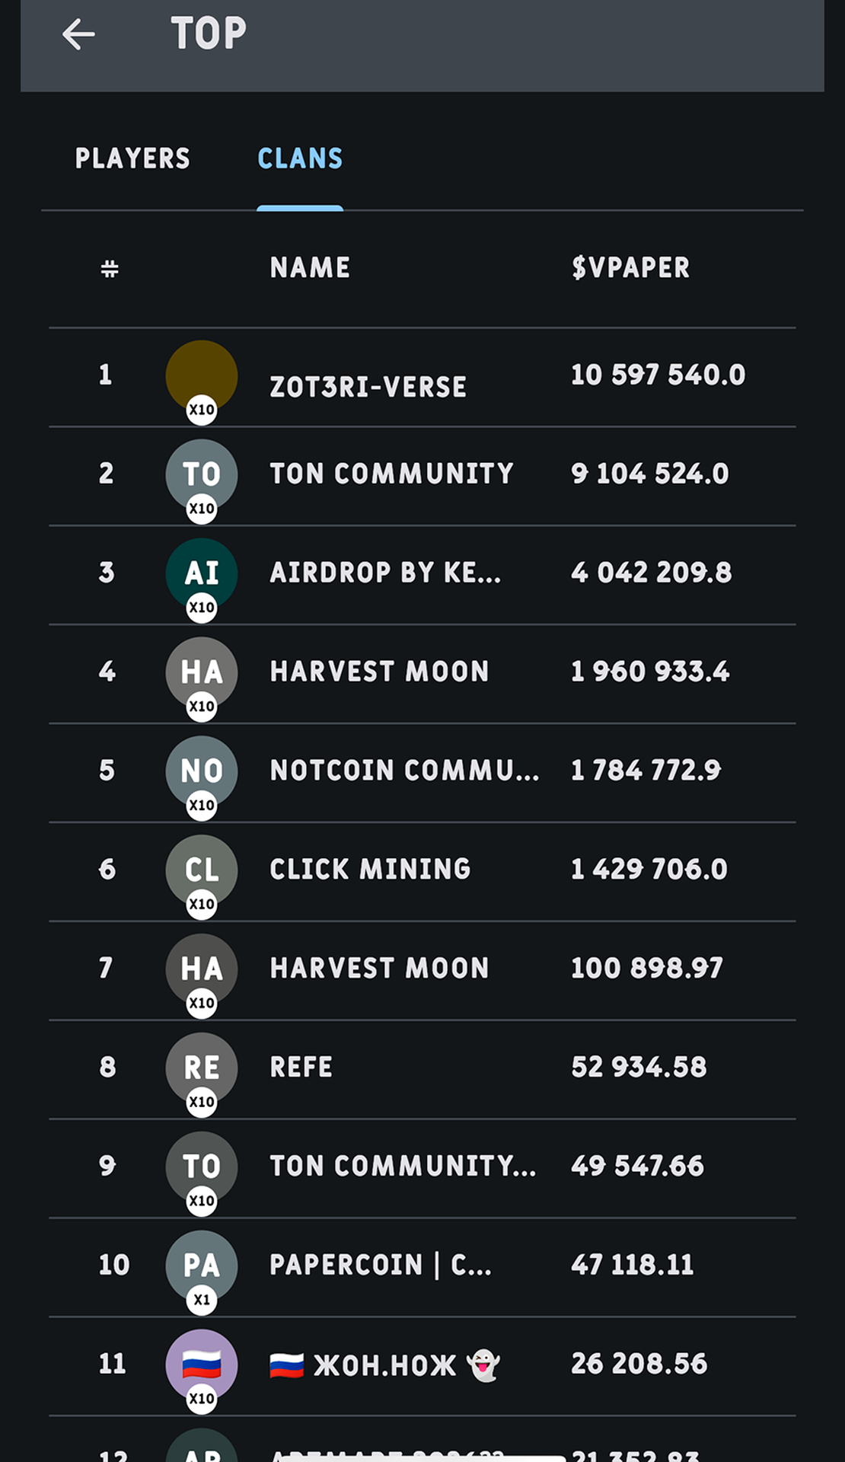The image size is (845, 1462).
Task: Tap the rank 7 Harvest Moon score 100 898.97
Action: point(647,968)
